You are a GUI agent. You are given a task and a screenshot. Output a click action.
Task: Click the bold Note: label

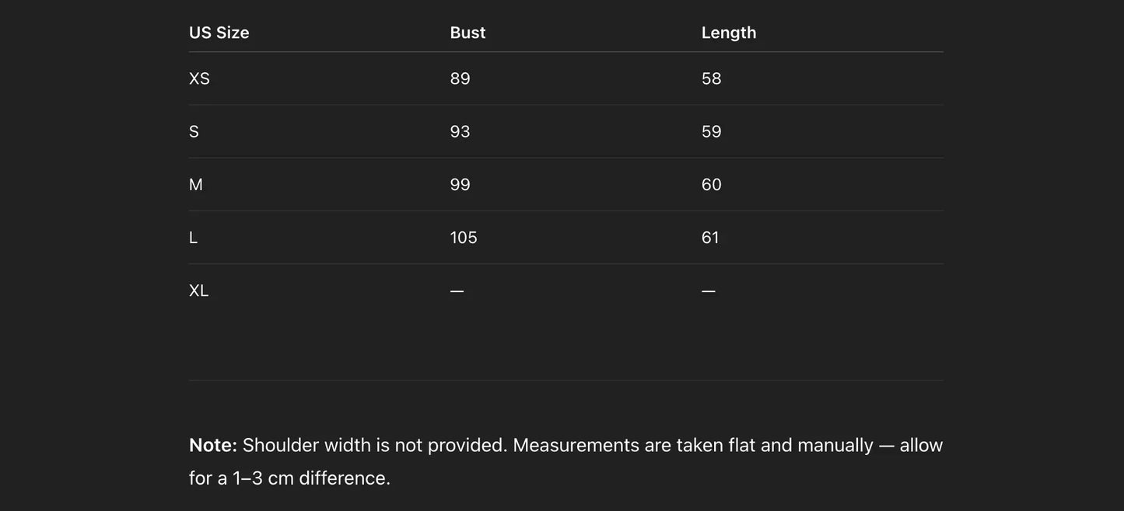click(x=212, y=445)
